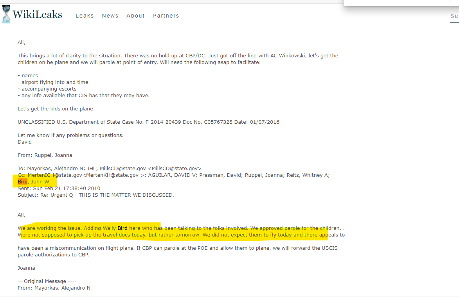459x297 pixels.
Task: Click "Sent: Sun Feb 21 17:38:40 2010" line
Action: pyautogui.click(x=59, y=189)
